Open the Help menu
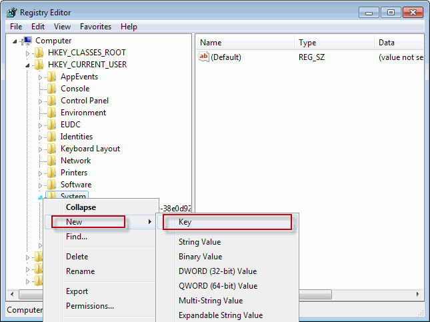The image size is (430, 322). coord(129,27)
